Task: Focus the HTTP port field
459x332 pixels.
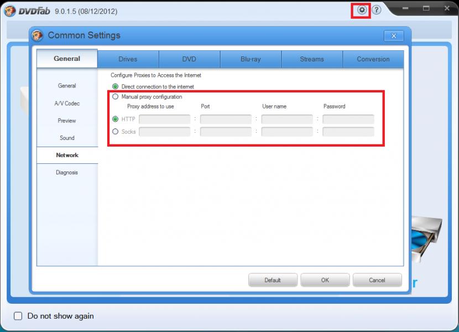Action: click(226, 120)
